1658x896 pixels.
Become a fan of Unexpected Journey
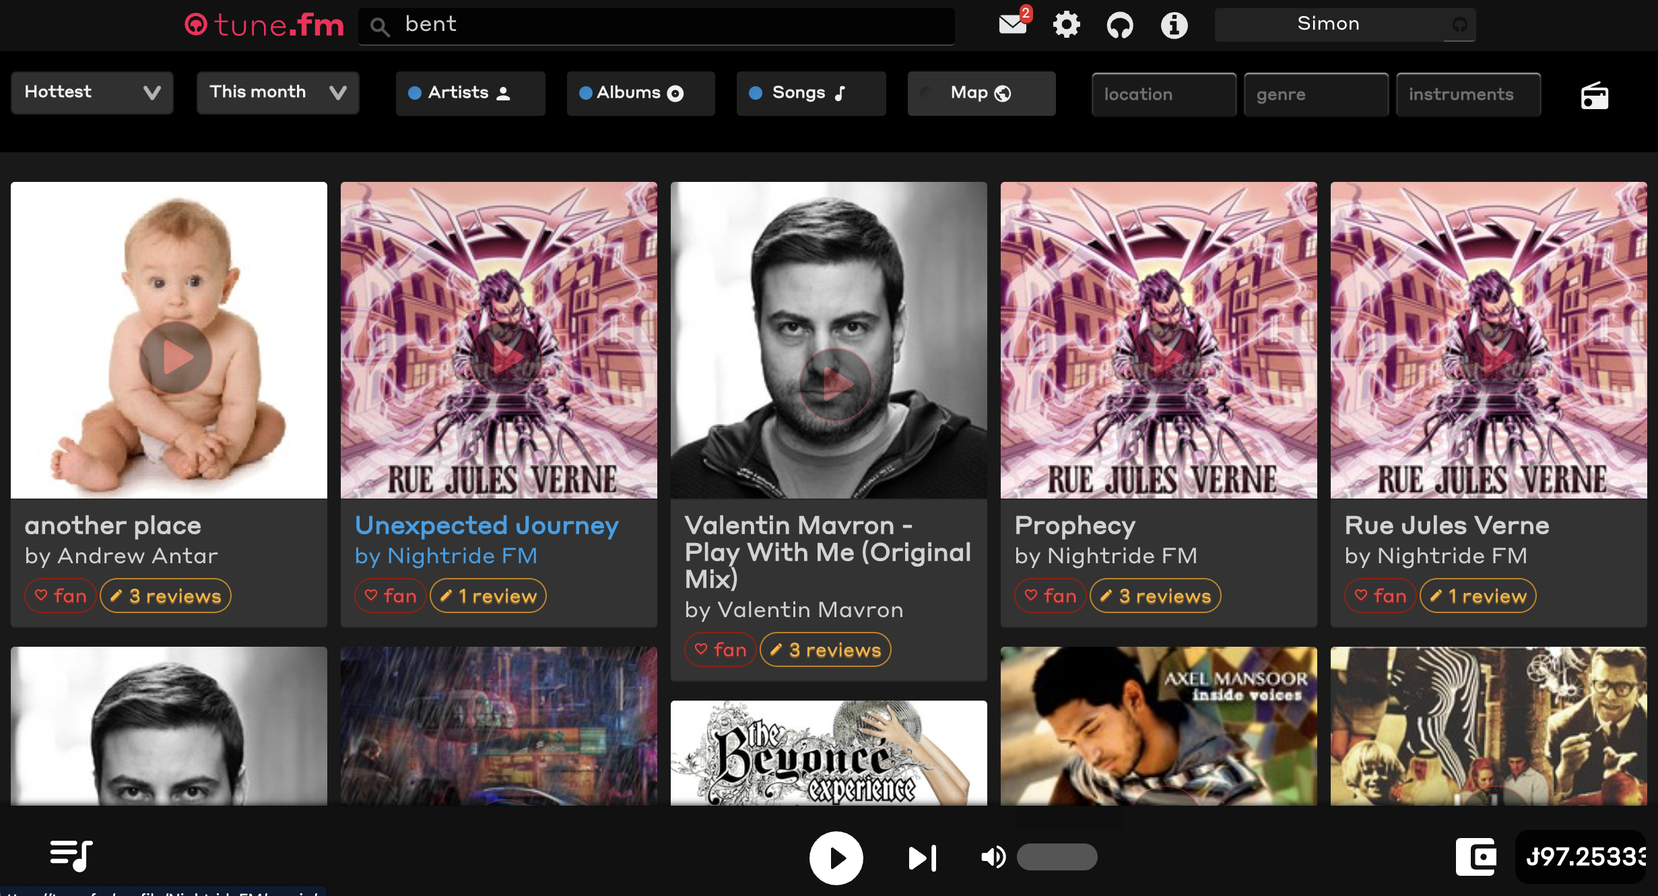point(391,596)
